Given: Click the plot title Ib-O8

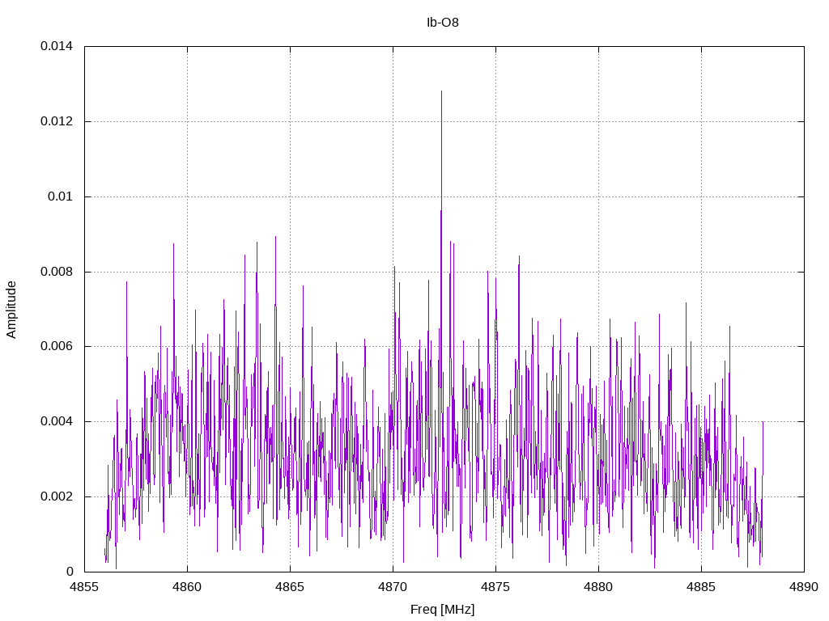Looking at the screenshot, I should pos(443,23).
